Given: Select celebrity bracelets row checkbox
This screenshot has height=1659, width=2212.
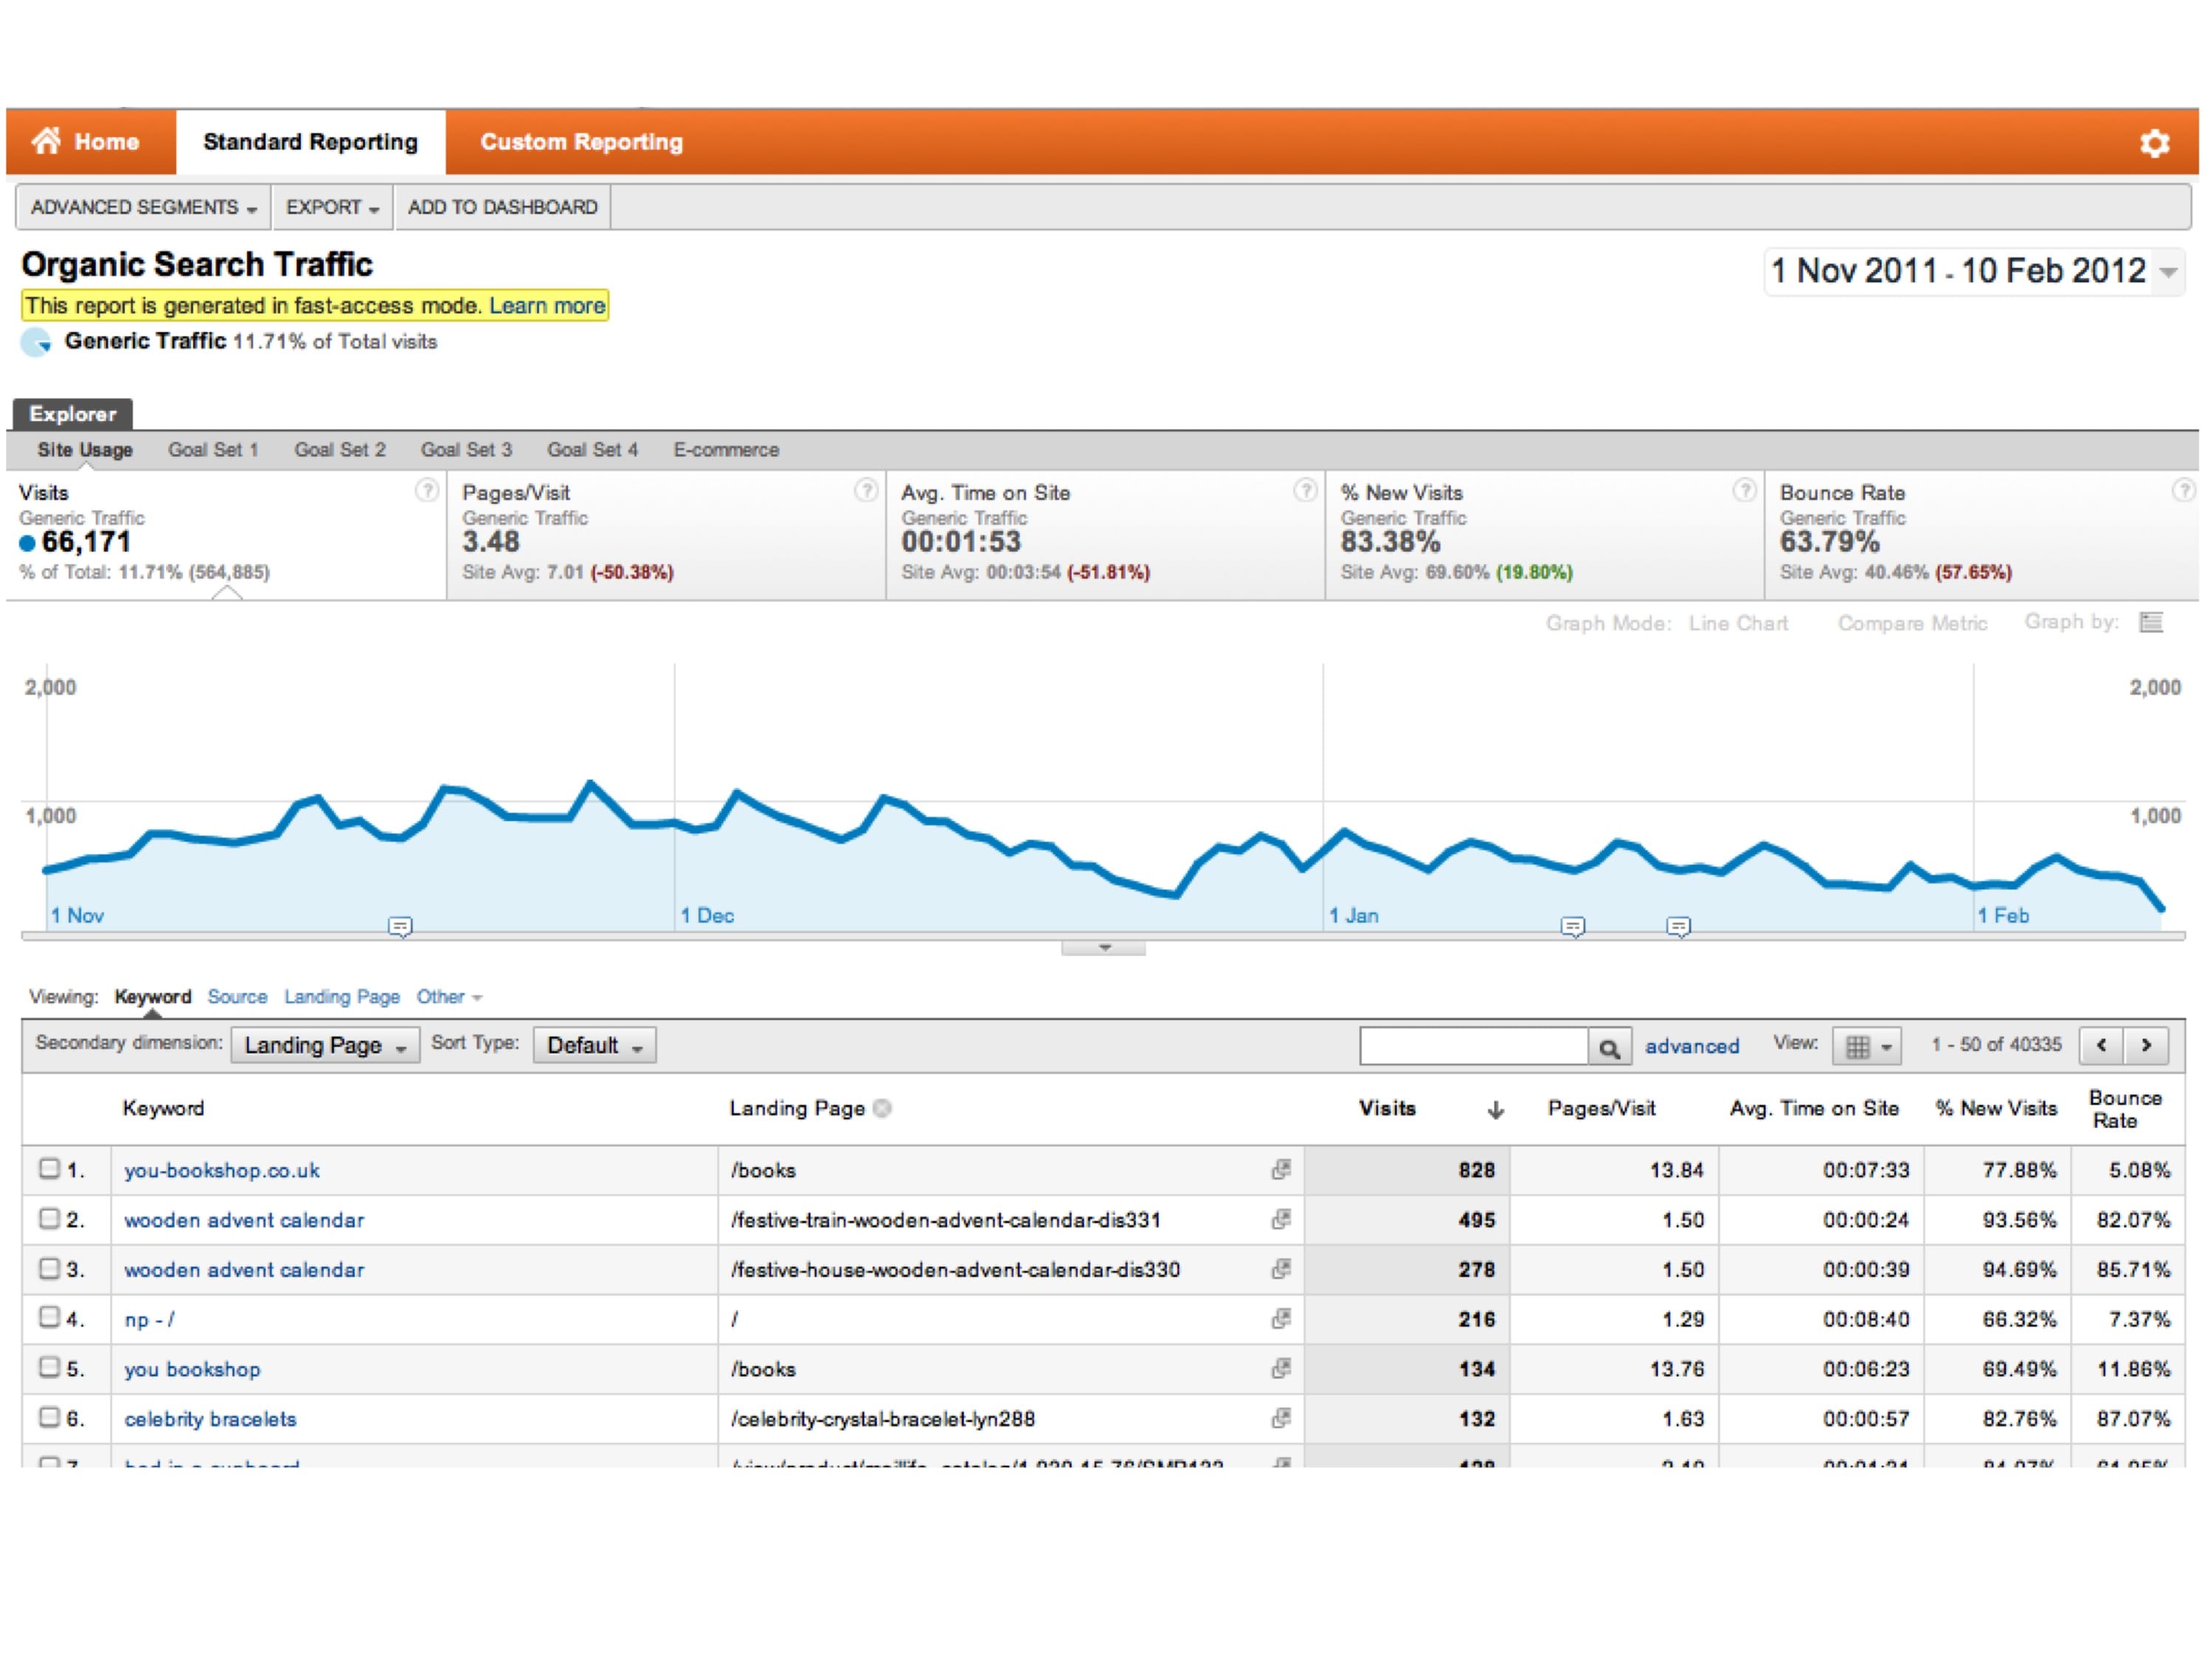Looking at the screenshot, I should [49, 1417].
